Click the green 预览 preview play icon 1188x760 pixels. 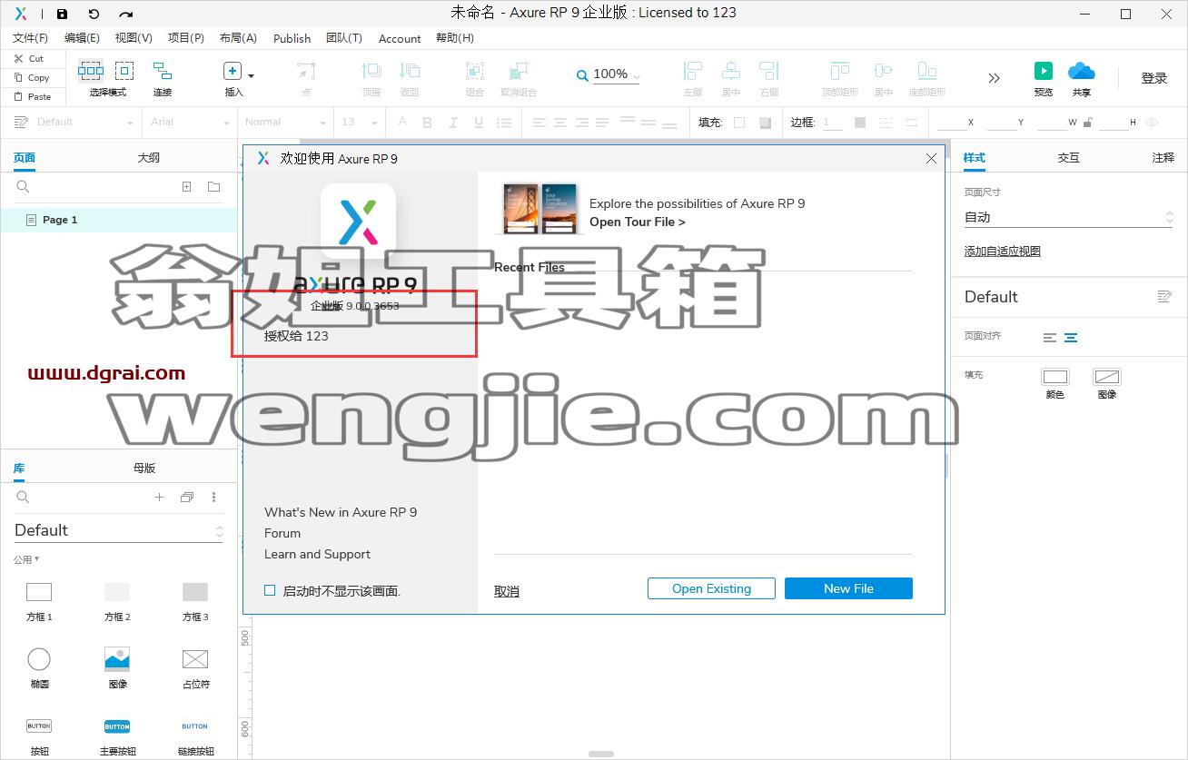(1044, 71)
